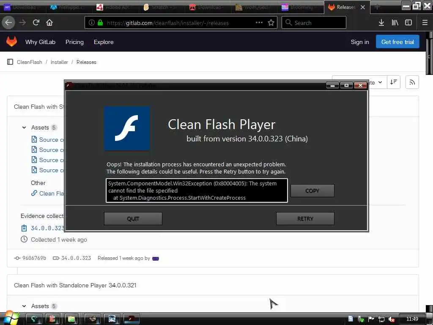Close the Releases browser tab

(363, 7)
